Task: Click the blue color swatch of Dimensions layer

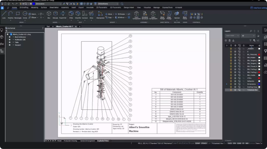Action: click(x=259, y=84)
